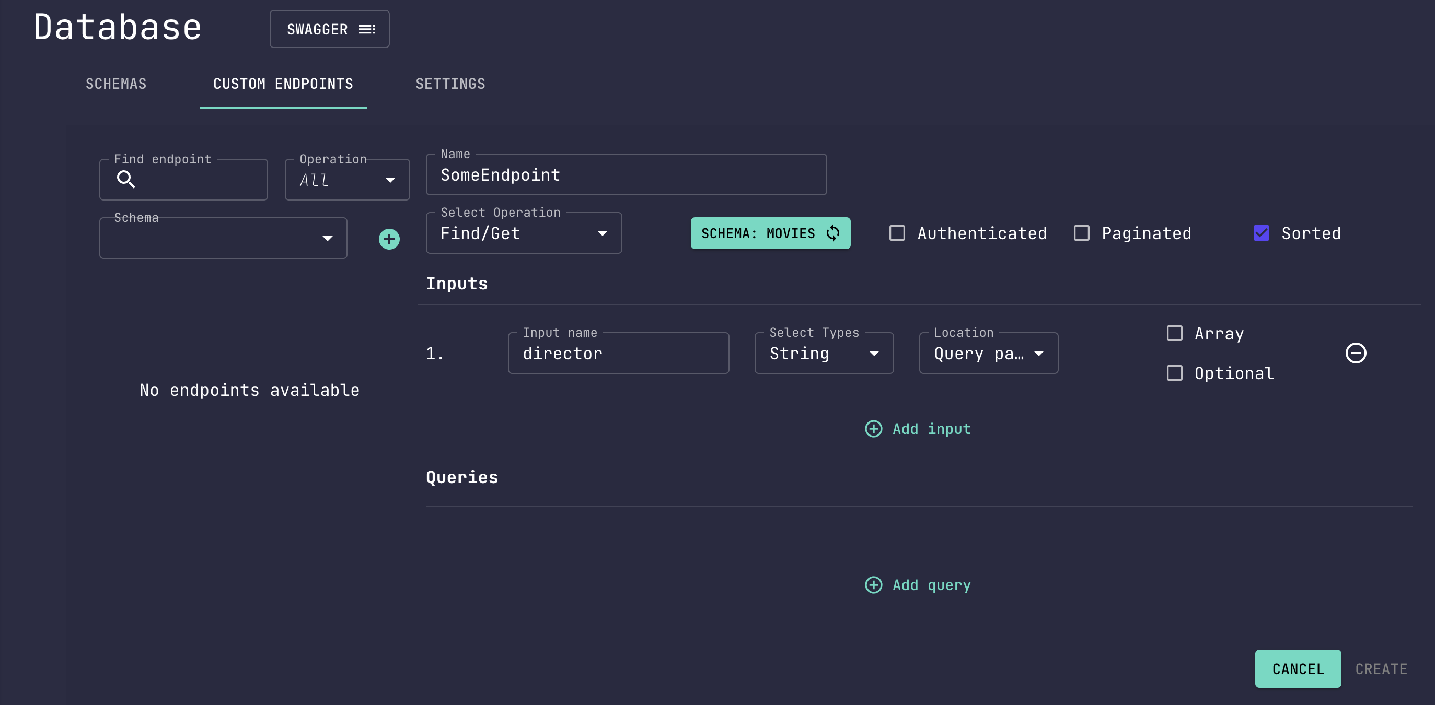Click 'No endpoints available' text
Image resolution: width=1435 pixels, height=705 pixels.
[x=250, y=390]
